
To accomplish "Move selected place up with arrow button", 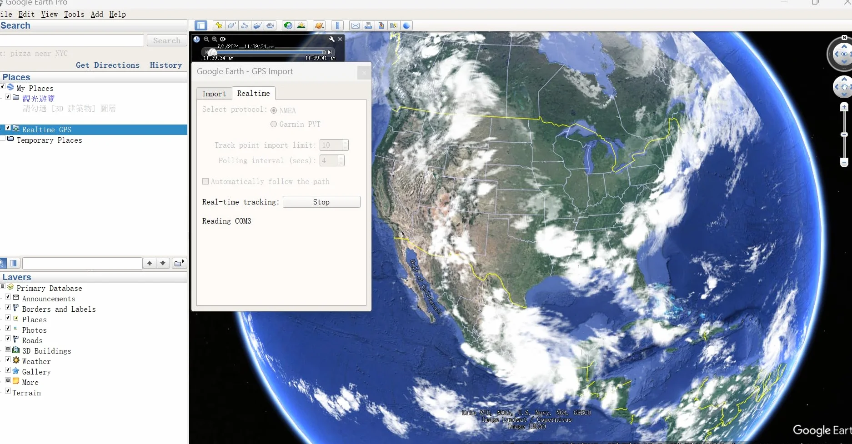I will (150, 263).
